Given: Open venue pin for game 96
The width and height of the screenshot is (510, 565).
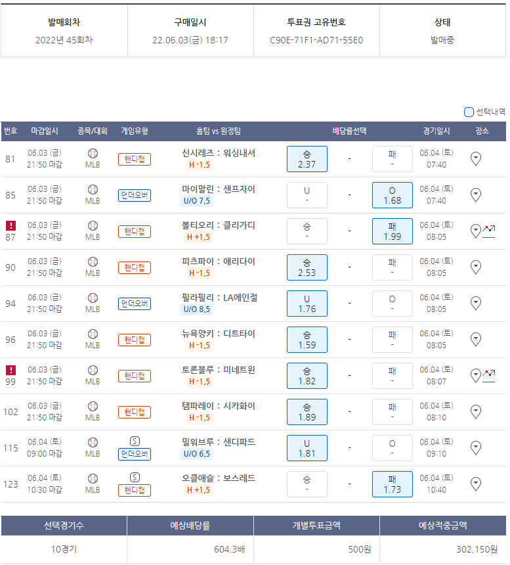Looking at the screenshot, I should 476,340.
